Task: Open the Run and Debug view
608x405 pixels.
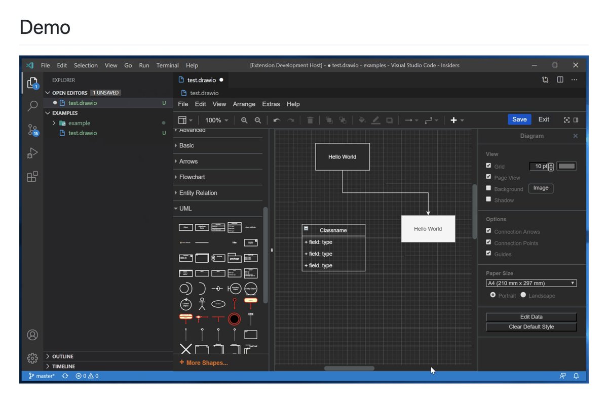Action: [32, 153]
